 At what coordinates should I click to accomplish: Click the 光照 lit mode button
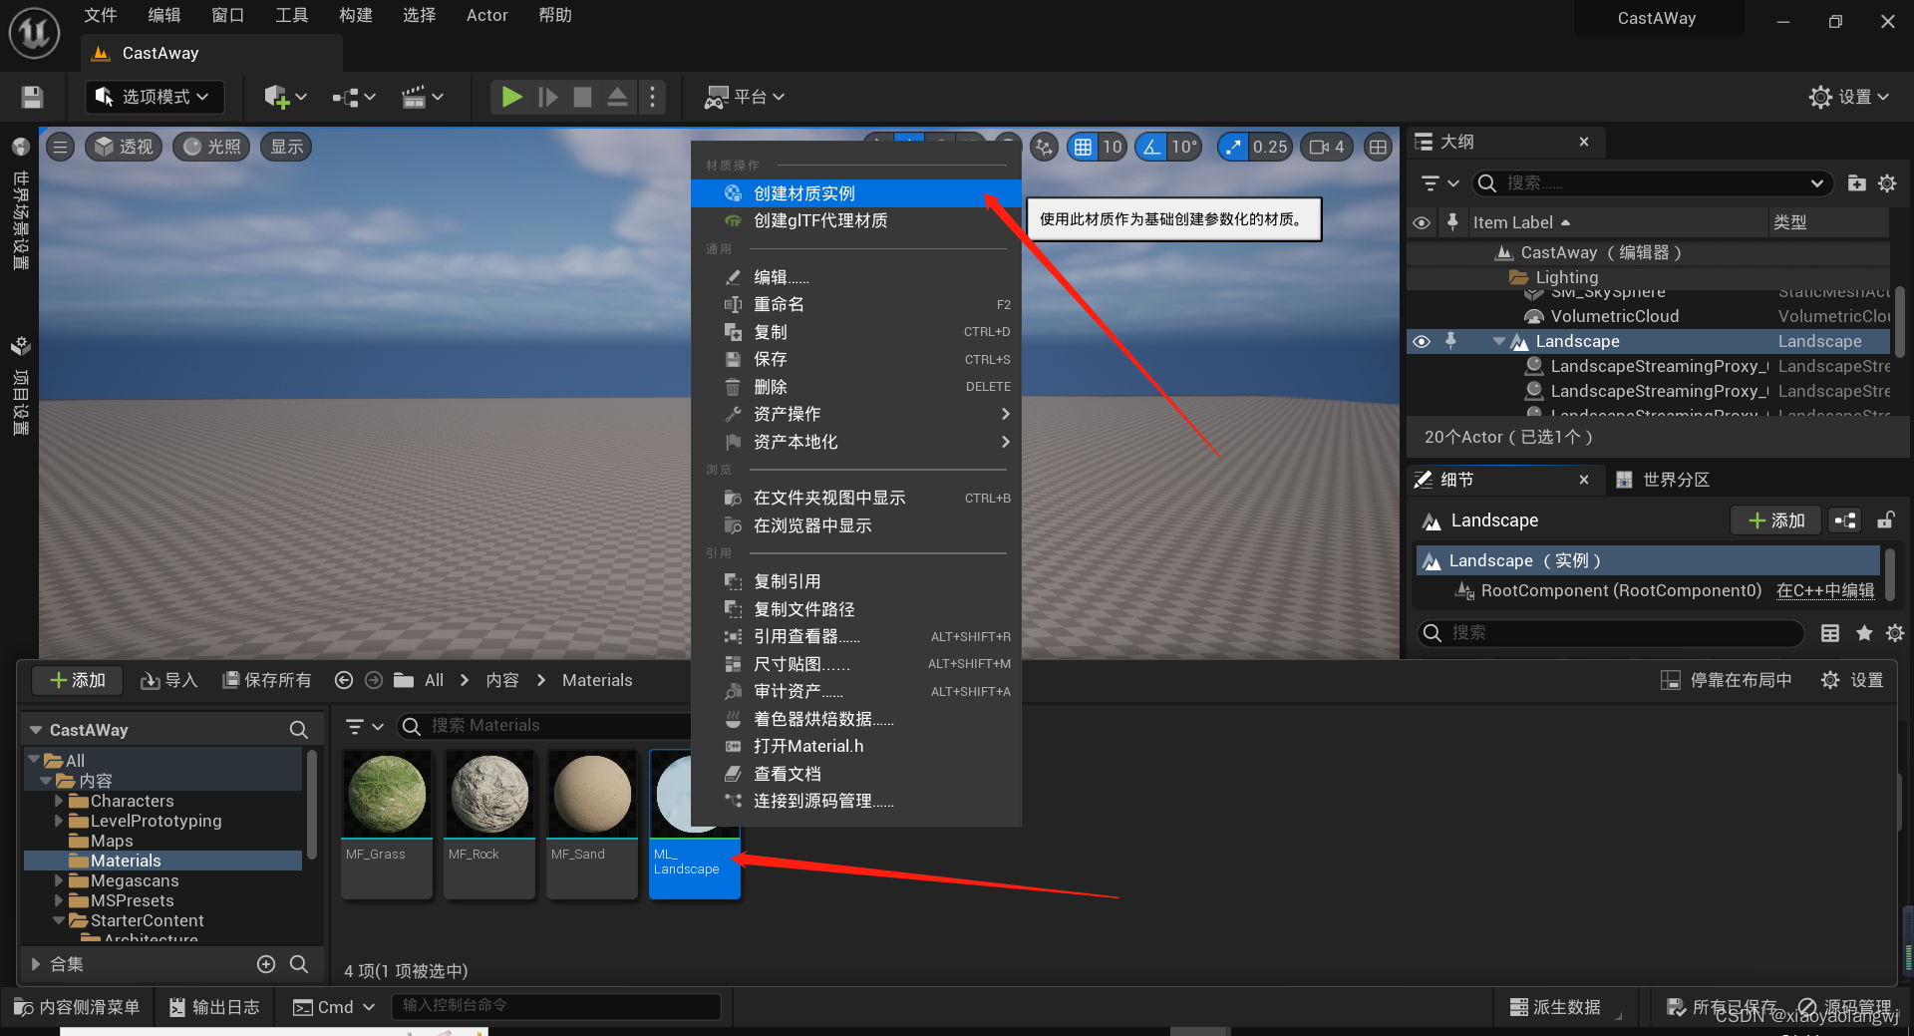[x=211, y=147]
